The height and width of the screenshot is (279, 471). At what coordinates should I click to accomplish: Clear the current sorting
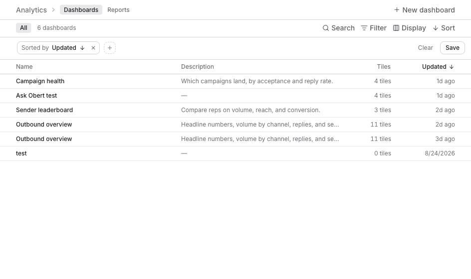tap(425, 48)
